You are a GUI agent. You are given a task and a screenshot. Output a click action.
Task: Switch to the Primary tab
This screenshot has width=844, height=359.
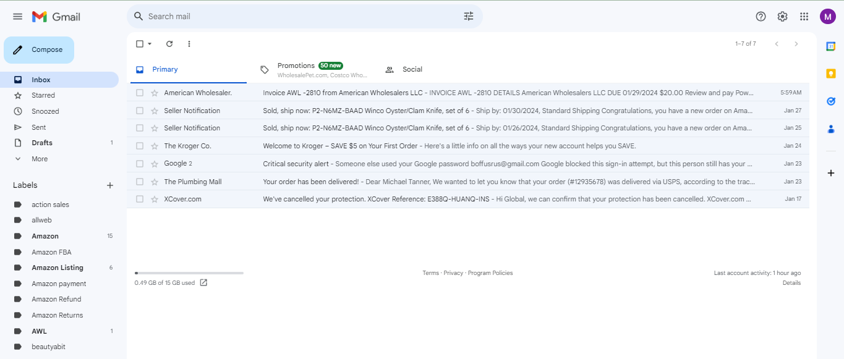click(x=189, y=69)
